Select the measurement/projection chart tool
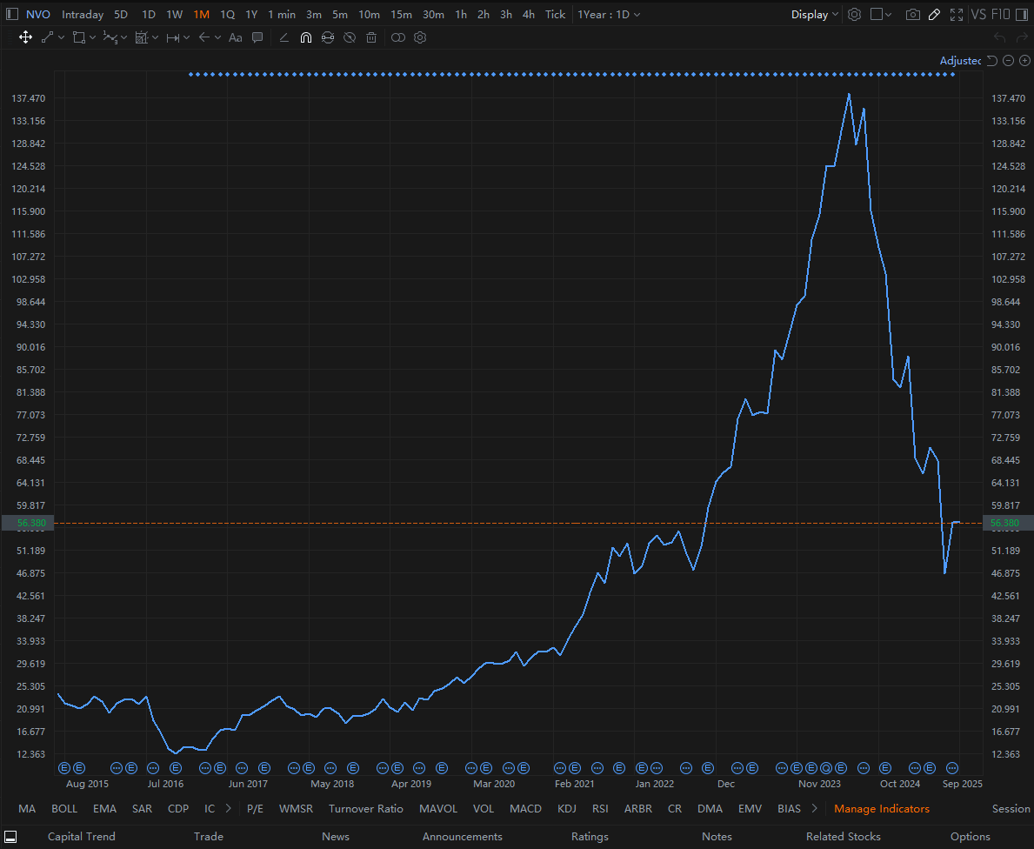The height and width of the screenshot is (849, 1034). pos(141,37)
